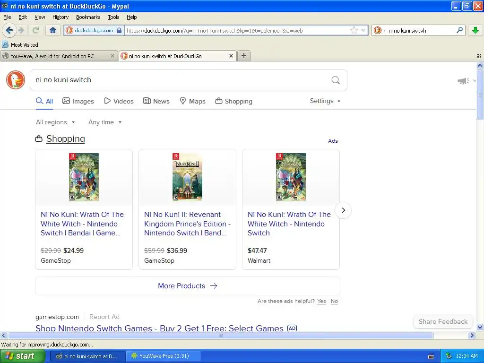Open the Help menu
484x363 pixels.
pos(132,17)
